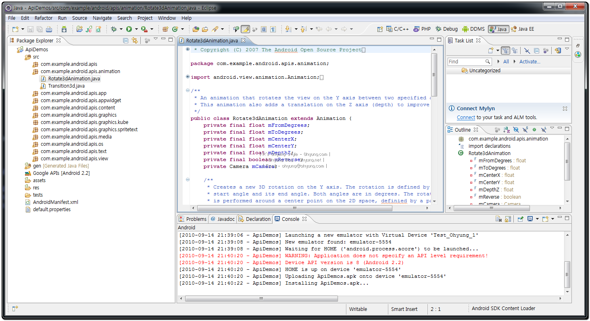Open the Run button dropdown arrow
Screen dimensions: 590x321
point(136,29)
